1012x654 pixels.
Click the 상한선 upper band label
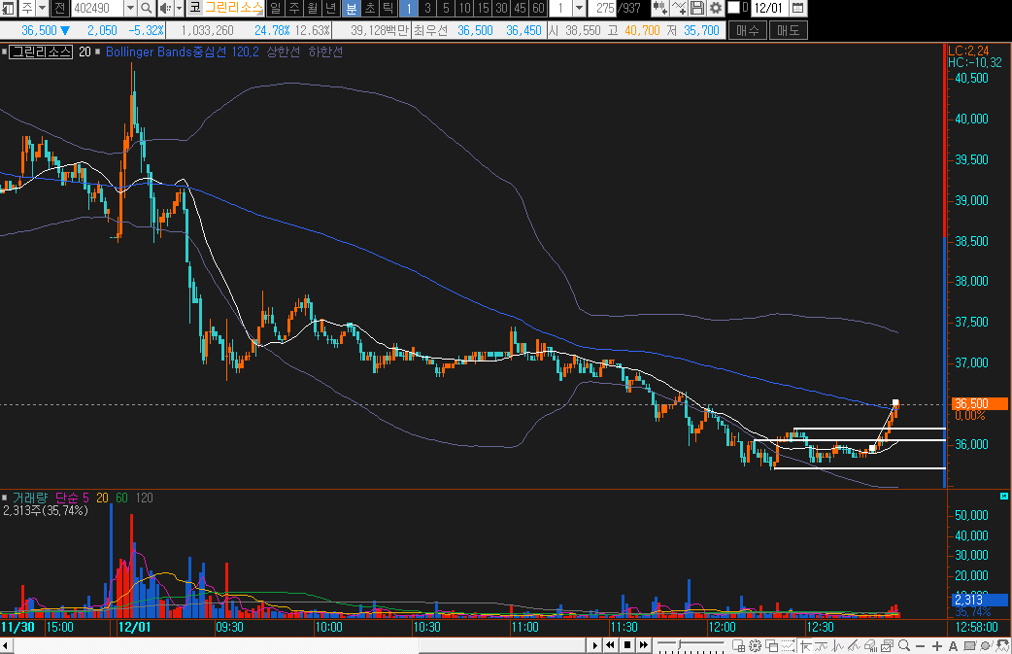coord(284,52)
